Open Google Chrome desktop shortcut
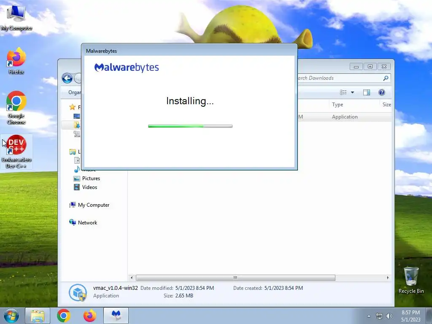 point(16,108)
